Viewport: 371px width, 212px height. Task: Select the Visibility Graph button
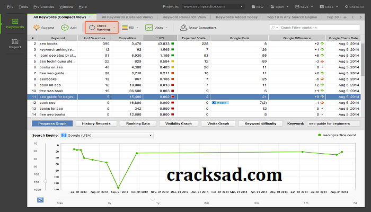[179, 123]
